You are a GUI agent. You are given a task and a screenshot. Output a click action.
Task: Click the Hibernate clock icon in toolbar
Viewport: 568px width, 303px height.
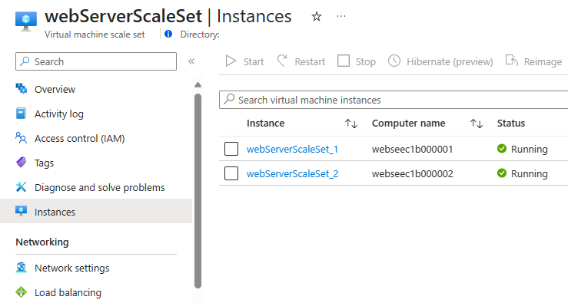394,61
